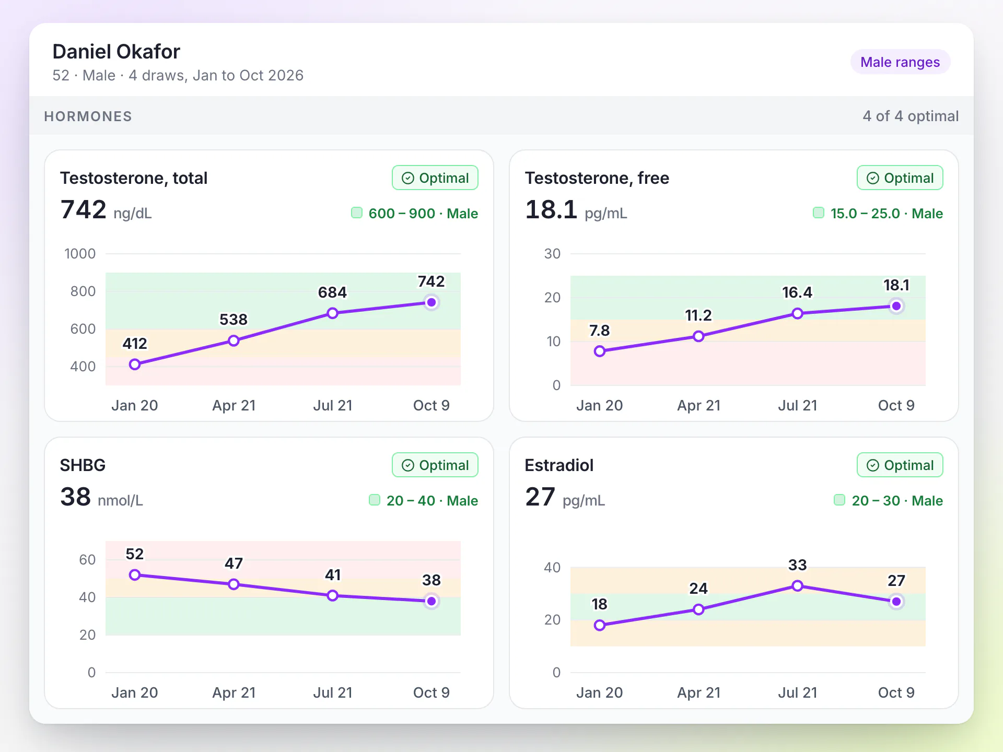
Task: Click Optimal badge on SHBG card
Action: (x=435, y=465)
